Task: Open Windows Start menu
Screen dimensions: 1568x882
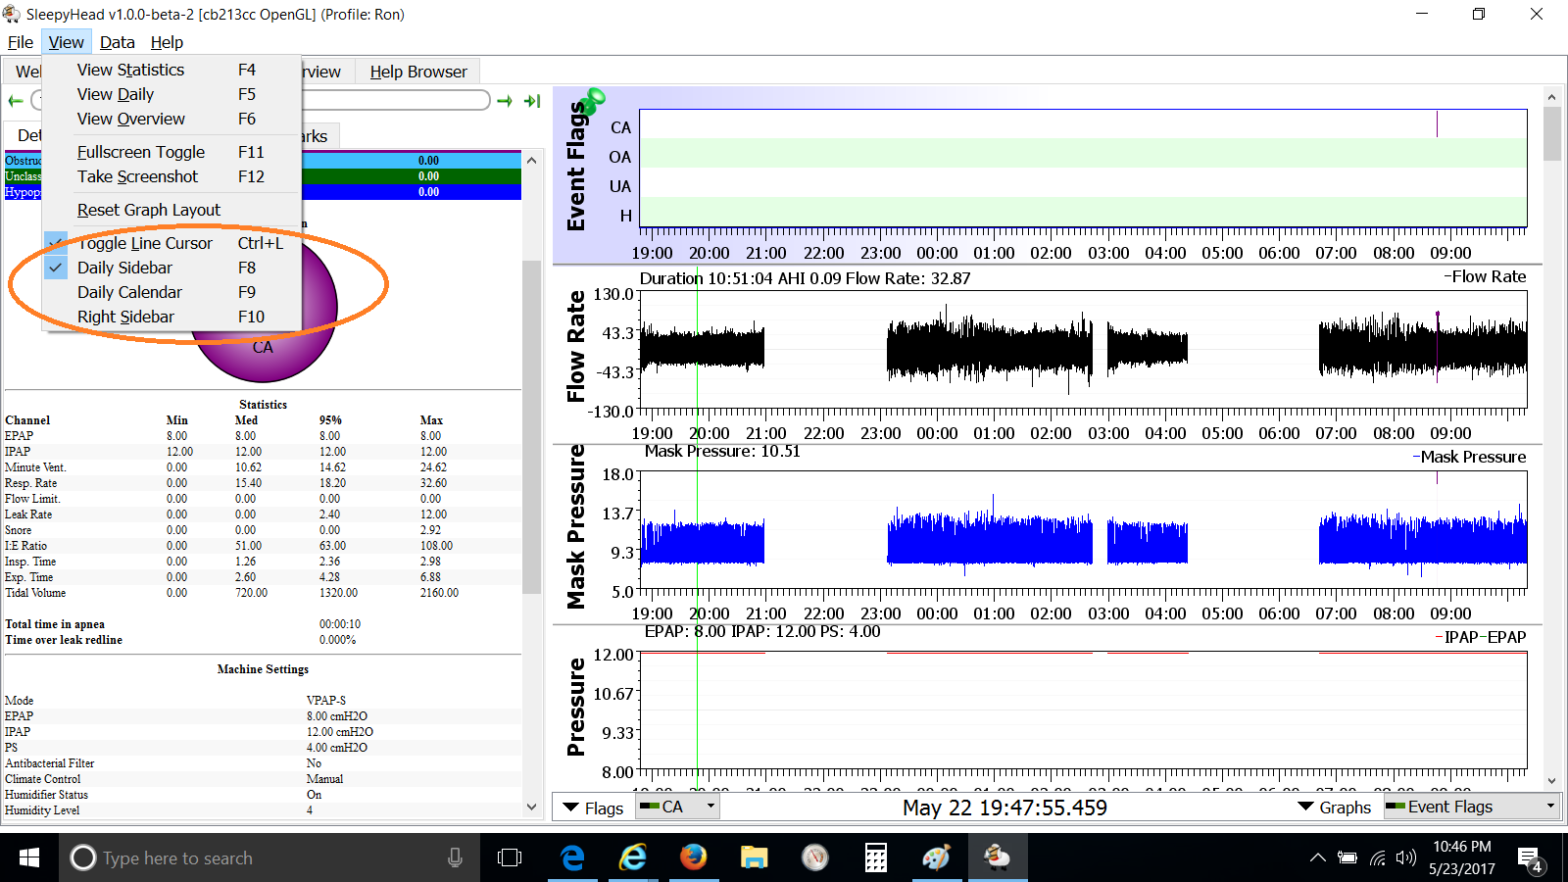Action: tap(29, 857)
